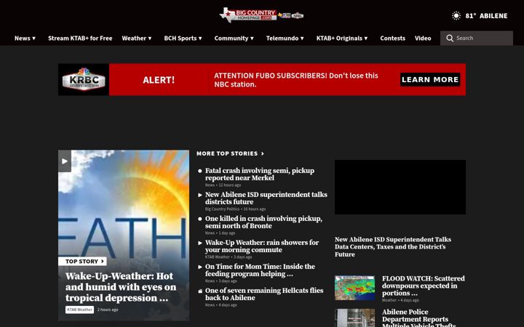
Task: Click the black video player area
Action: tap(400, 187)
